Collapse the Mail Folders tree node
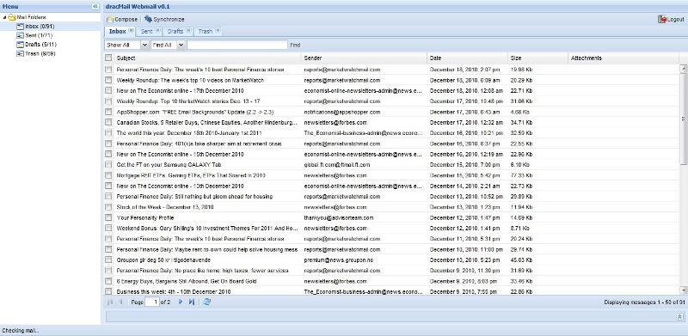Screen dimensions: 688x336 click(4, 17)
